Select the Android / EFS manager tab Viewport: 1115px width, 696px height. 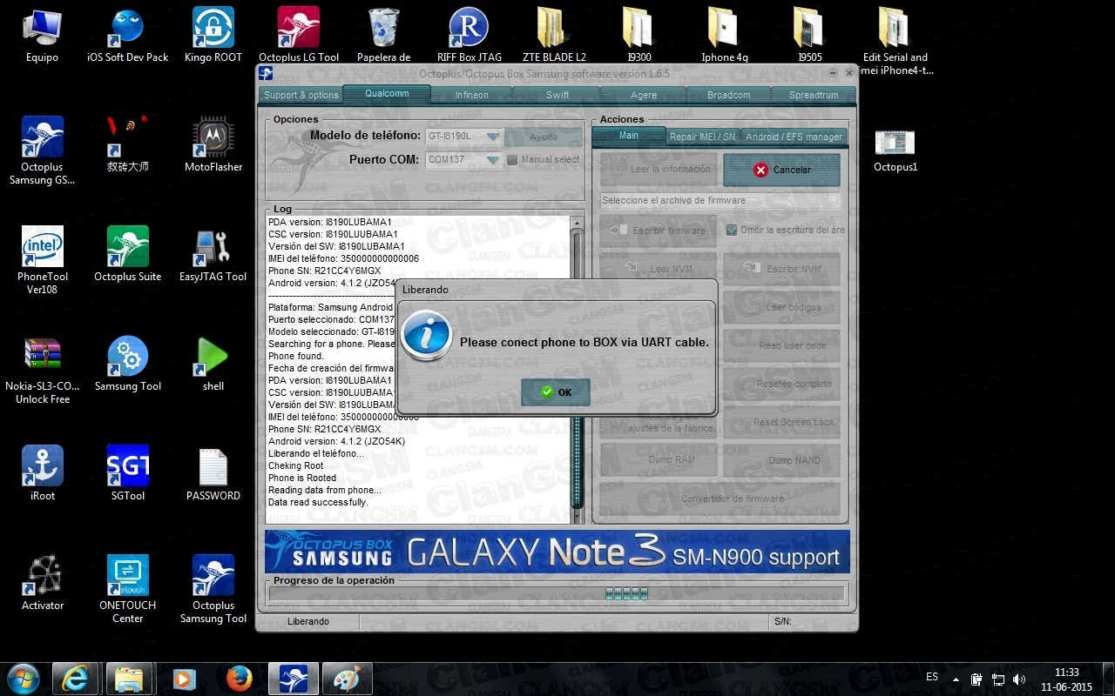pos(794,137)
